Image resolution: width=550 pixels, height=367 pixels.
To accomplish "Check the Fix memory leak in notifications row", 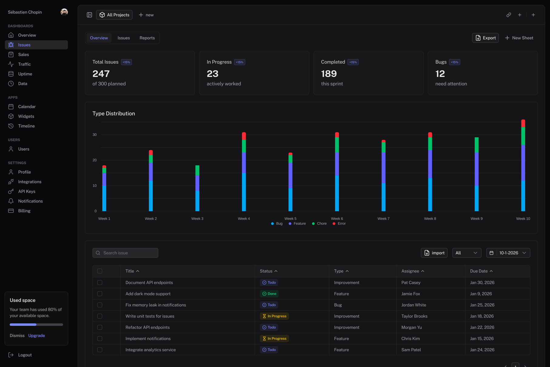I will tap(100, 305).
